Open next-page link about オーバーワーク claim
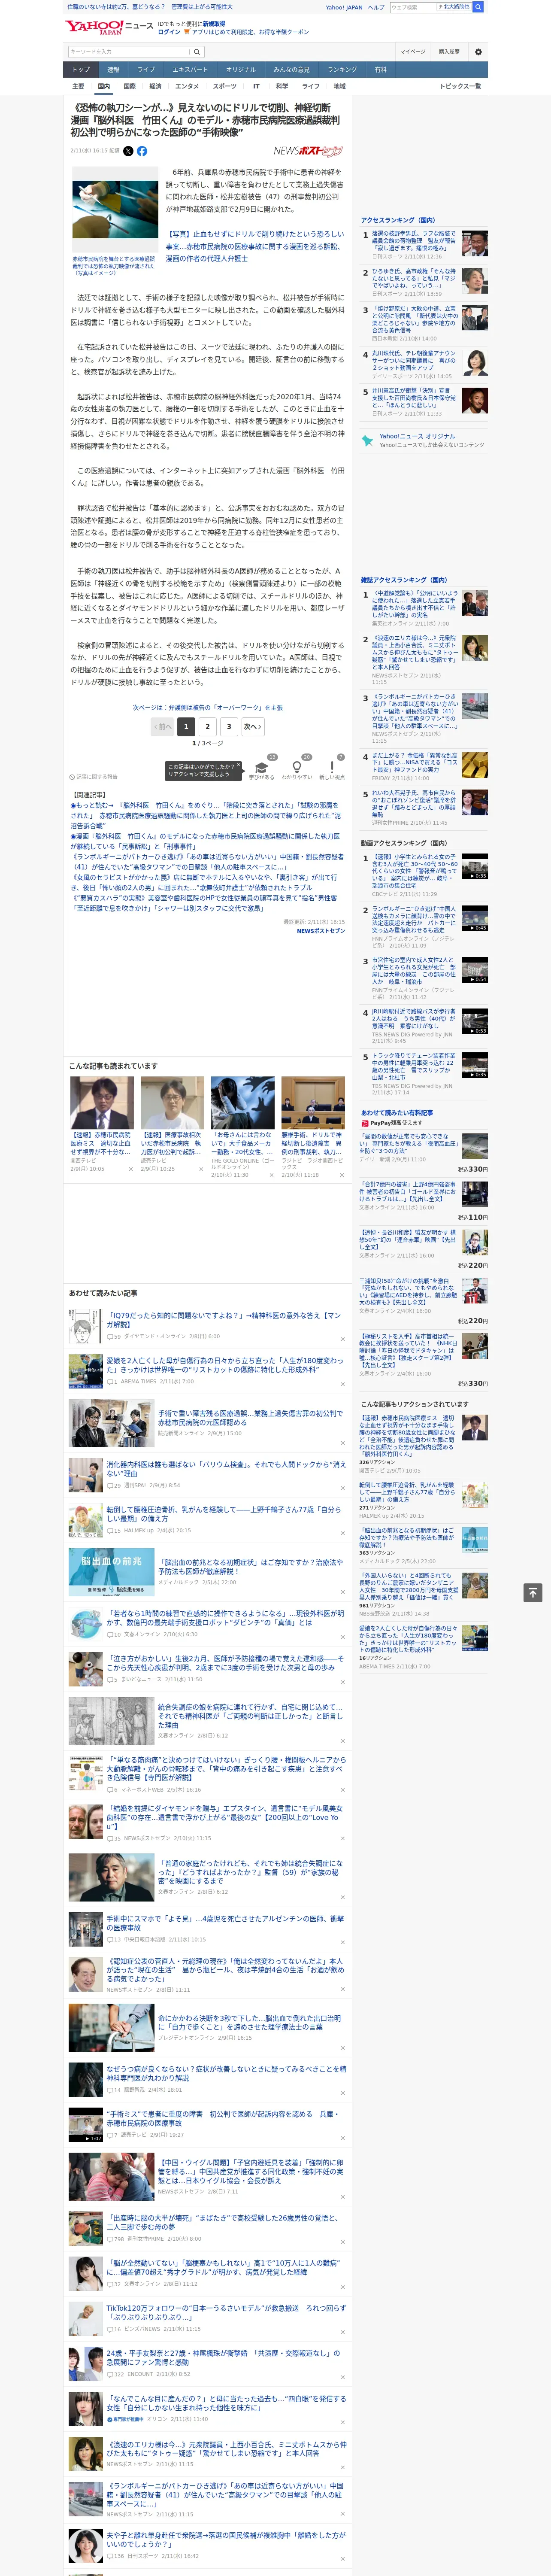551x2576 pixels. 208,707
